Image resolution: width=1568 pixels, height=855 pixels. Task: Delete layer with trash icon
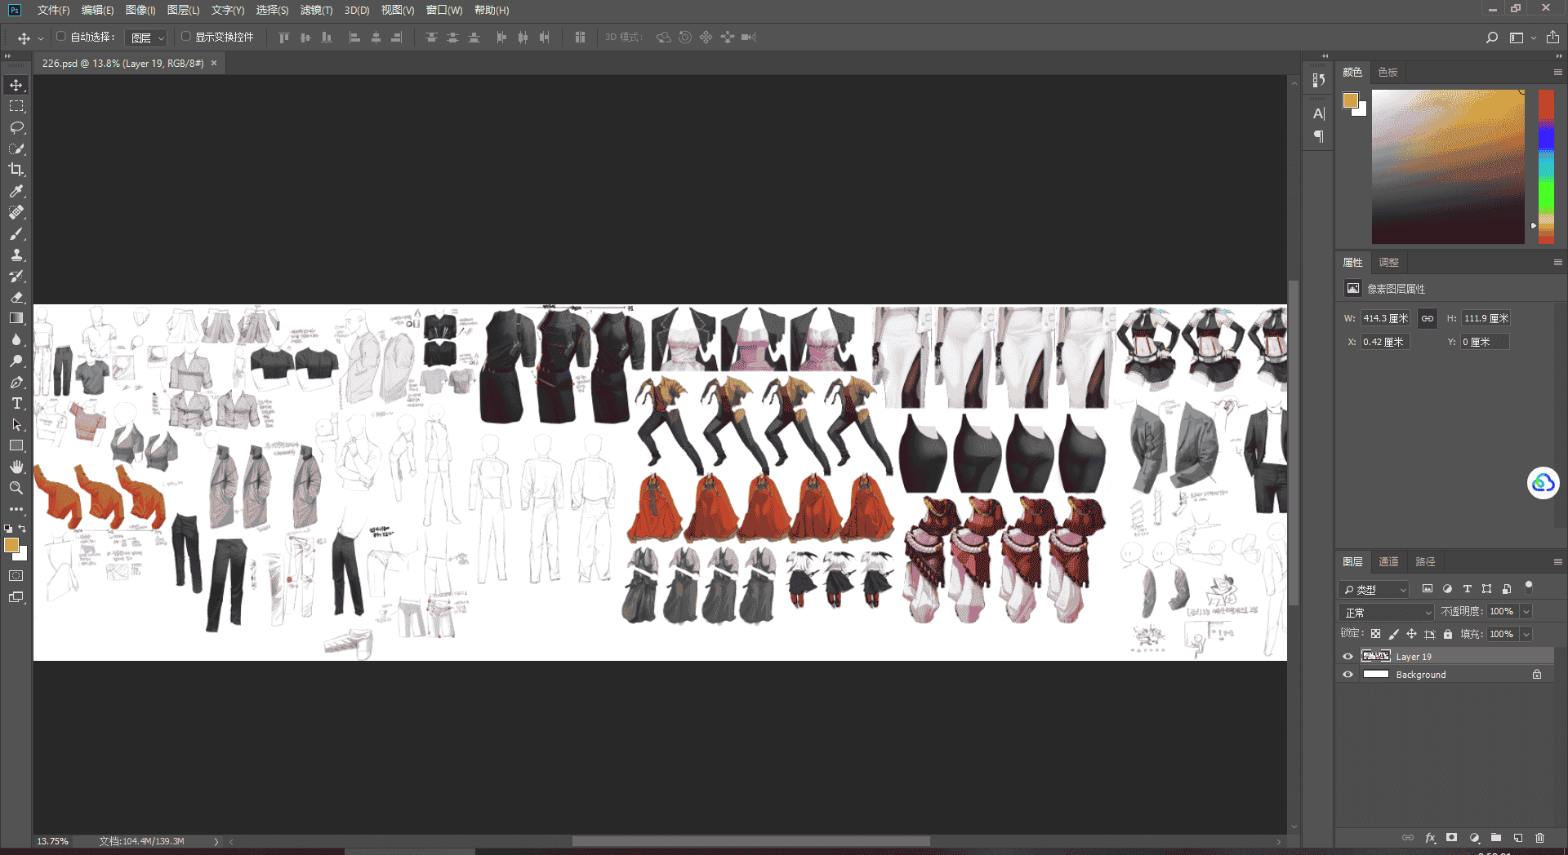[1539, 838]
